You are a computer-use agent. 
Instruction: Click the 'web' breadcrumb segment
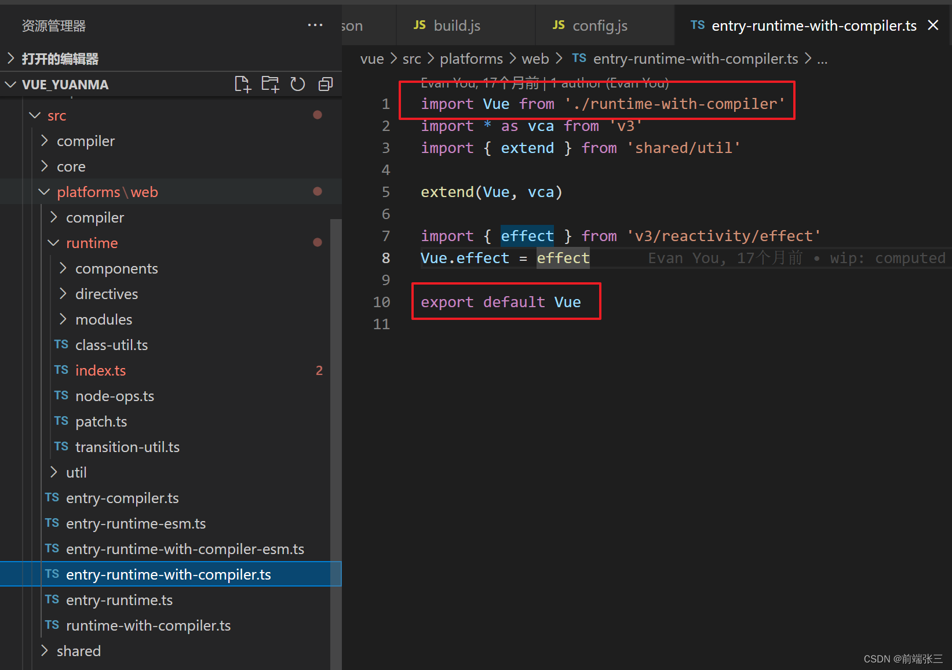click(x=535, y=59)
